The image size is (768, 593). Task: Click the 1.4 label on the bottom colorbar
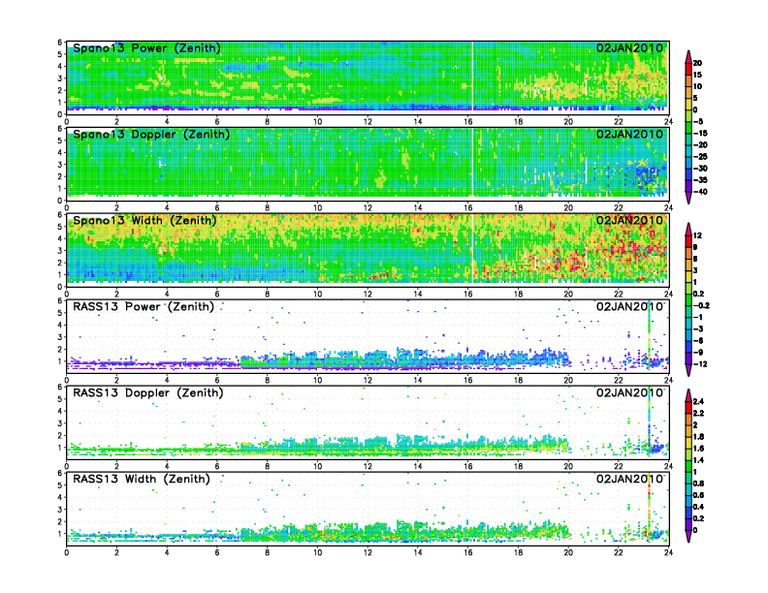(x=698, y=460)
